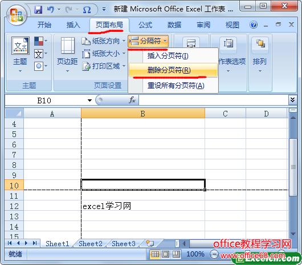Switch to the Data (数据) tab
The width and height of the screenshot is (302, 265).
tap(174, 25)
